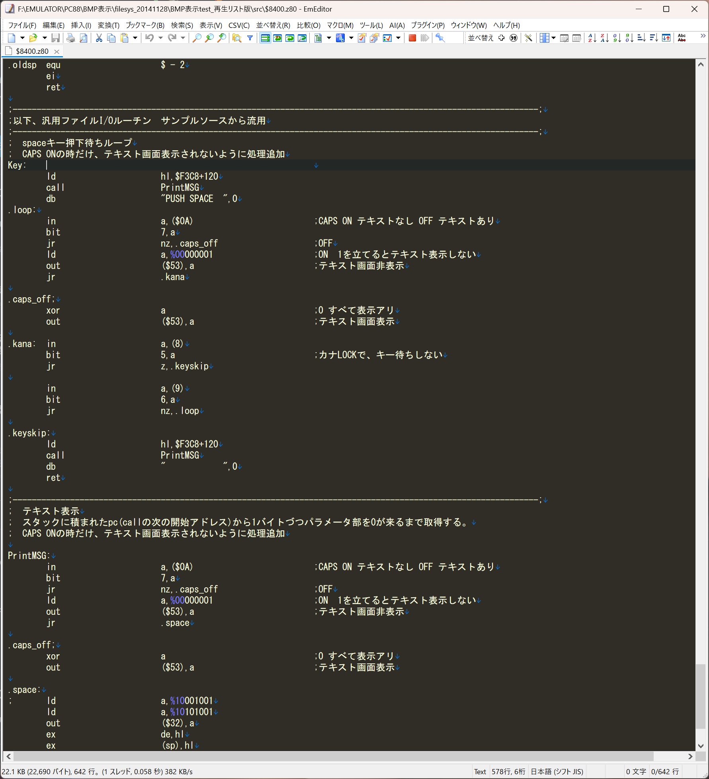
Task: Redo the last undone edit
Action: tap(172, 38)
